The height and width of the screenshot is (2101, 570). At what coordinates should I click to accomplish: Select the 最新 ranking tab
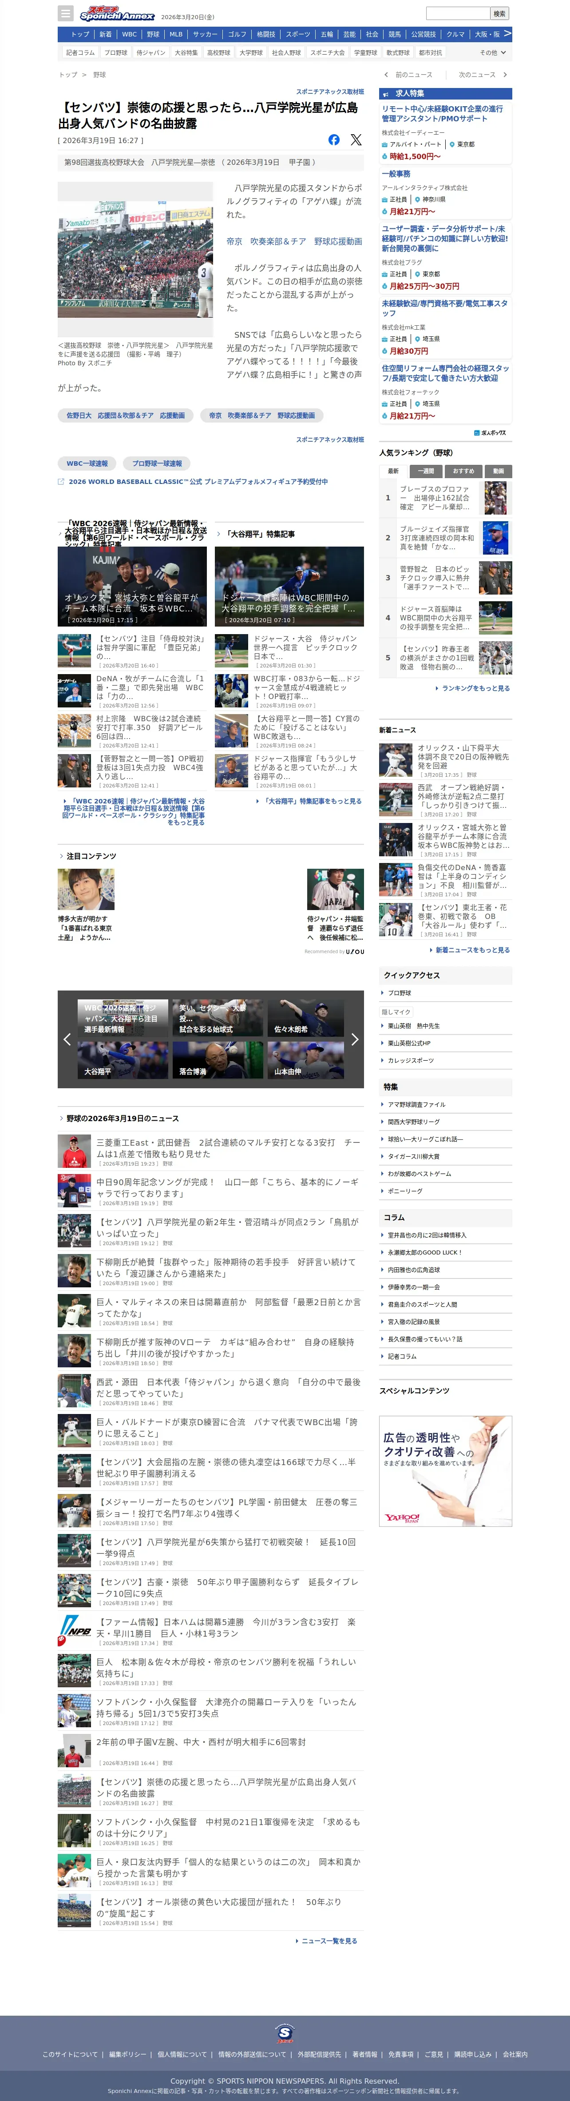click(x=393, y=471)
